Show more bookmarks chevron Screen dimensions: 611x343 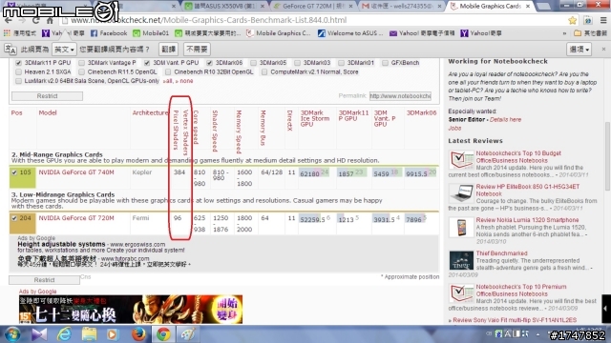(x=564, y=33)
